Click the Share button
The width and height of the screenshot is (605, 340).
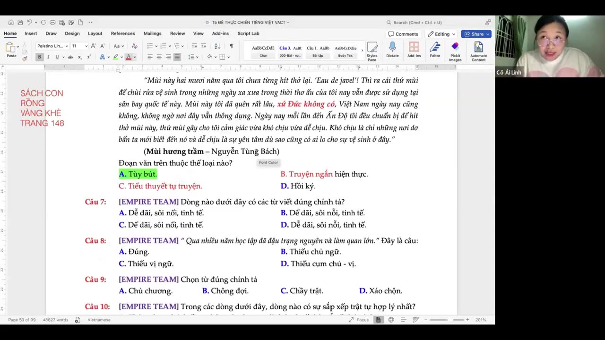(x=476, y=34)
